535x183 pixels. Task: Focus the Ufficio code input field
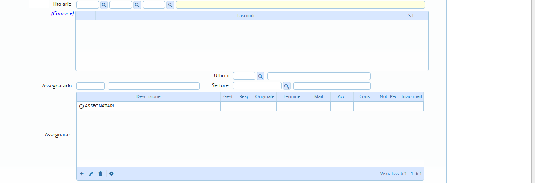click(x=244, y=76)
